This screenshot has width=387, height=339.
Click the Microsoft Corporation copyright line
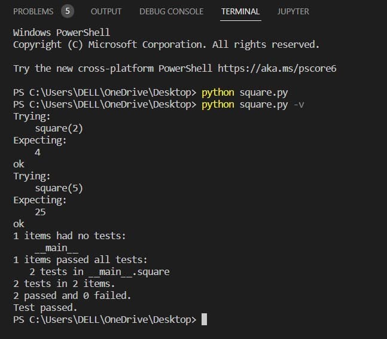[x=166, y=44]
